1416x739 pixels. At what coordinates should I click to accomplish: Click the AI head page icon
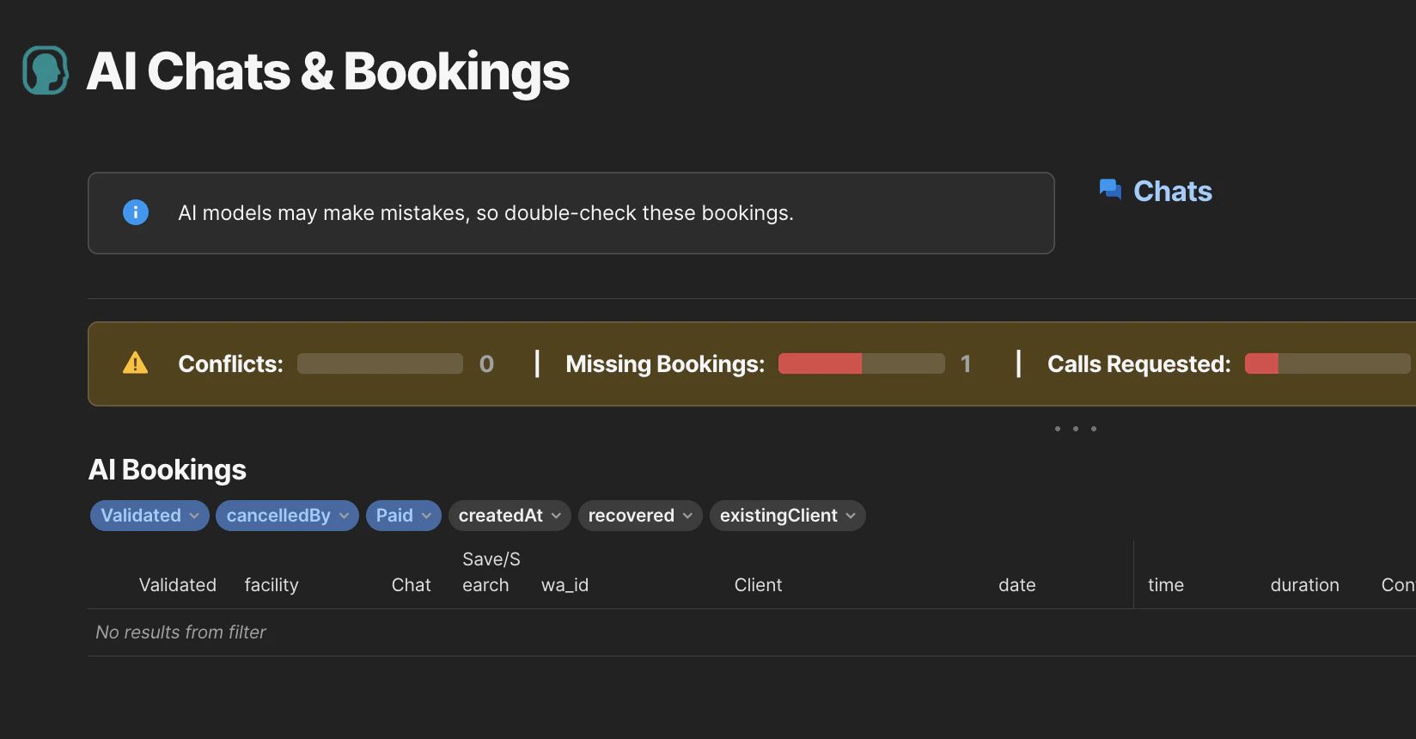pos(46,70)
